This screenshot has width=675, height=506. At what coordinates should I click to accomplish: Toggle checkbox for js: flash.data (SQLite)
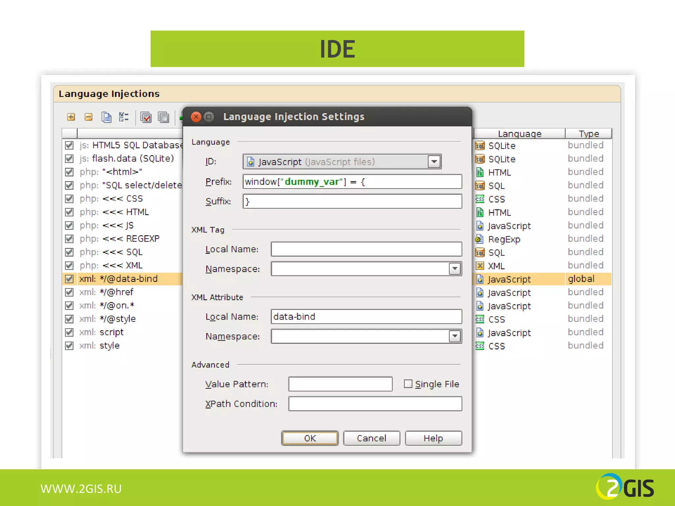69,159
